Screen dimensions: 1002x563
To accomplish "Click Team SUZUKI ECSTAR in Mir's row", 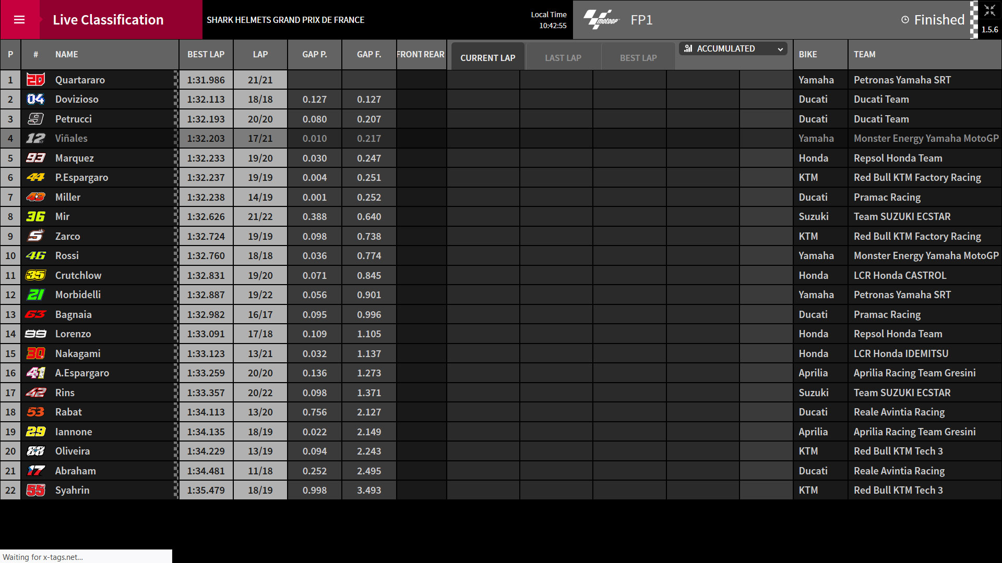I will point(902,216).
